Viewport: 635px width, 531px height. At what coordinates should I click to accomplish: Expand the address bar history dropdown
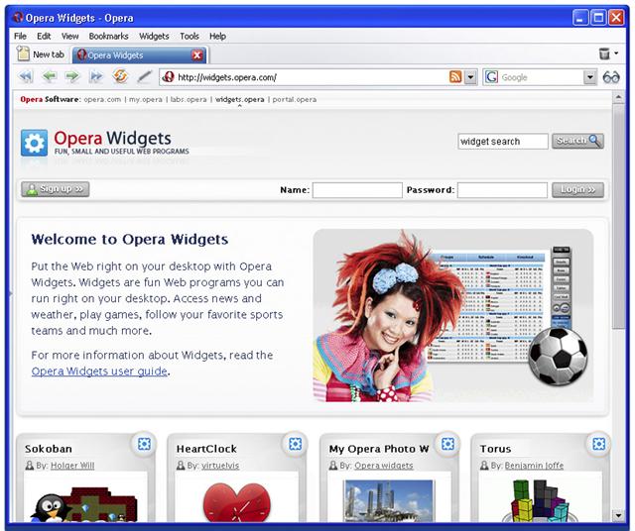point(470,77)
